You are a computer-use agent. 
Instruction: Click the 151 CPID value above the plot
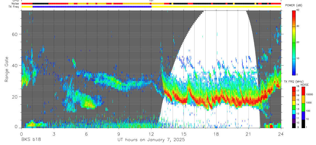[151, 1]
